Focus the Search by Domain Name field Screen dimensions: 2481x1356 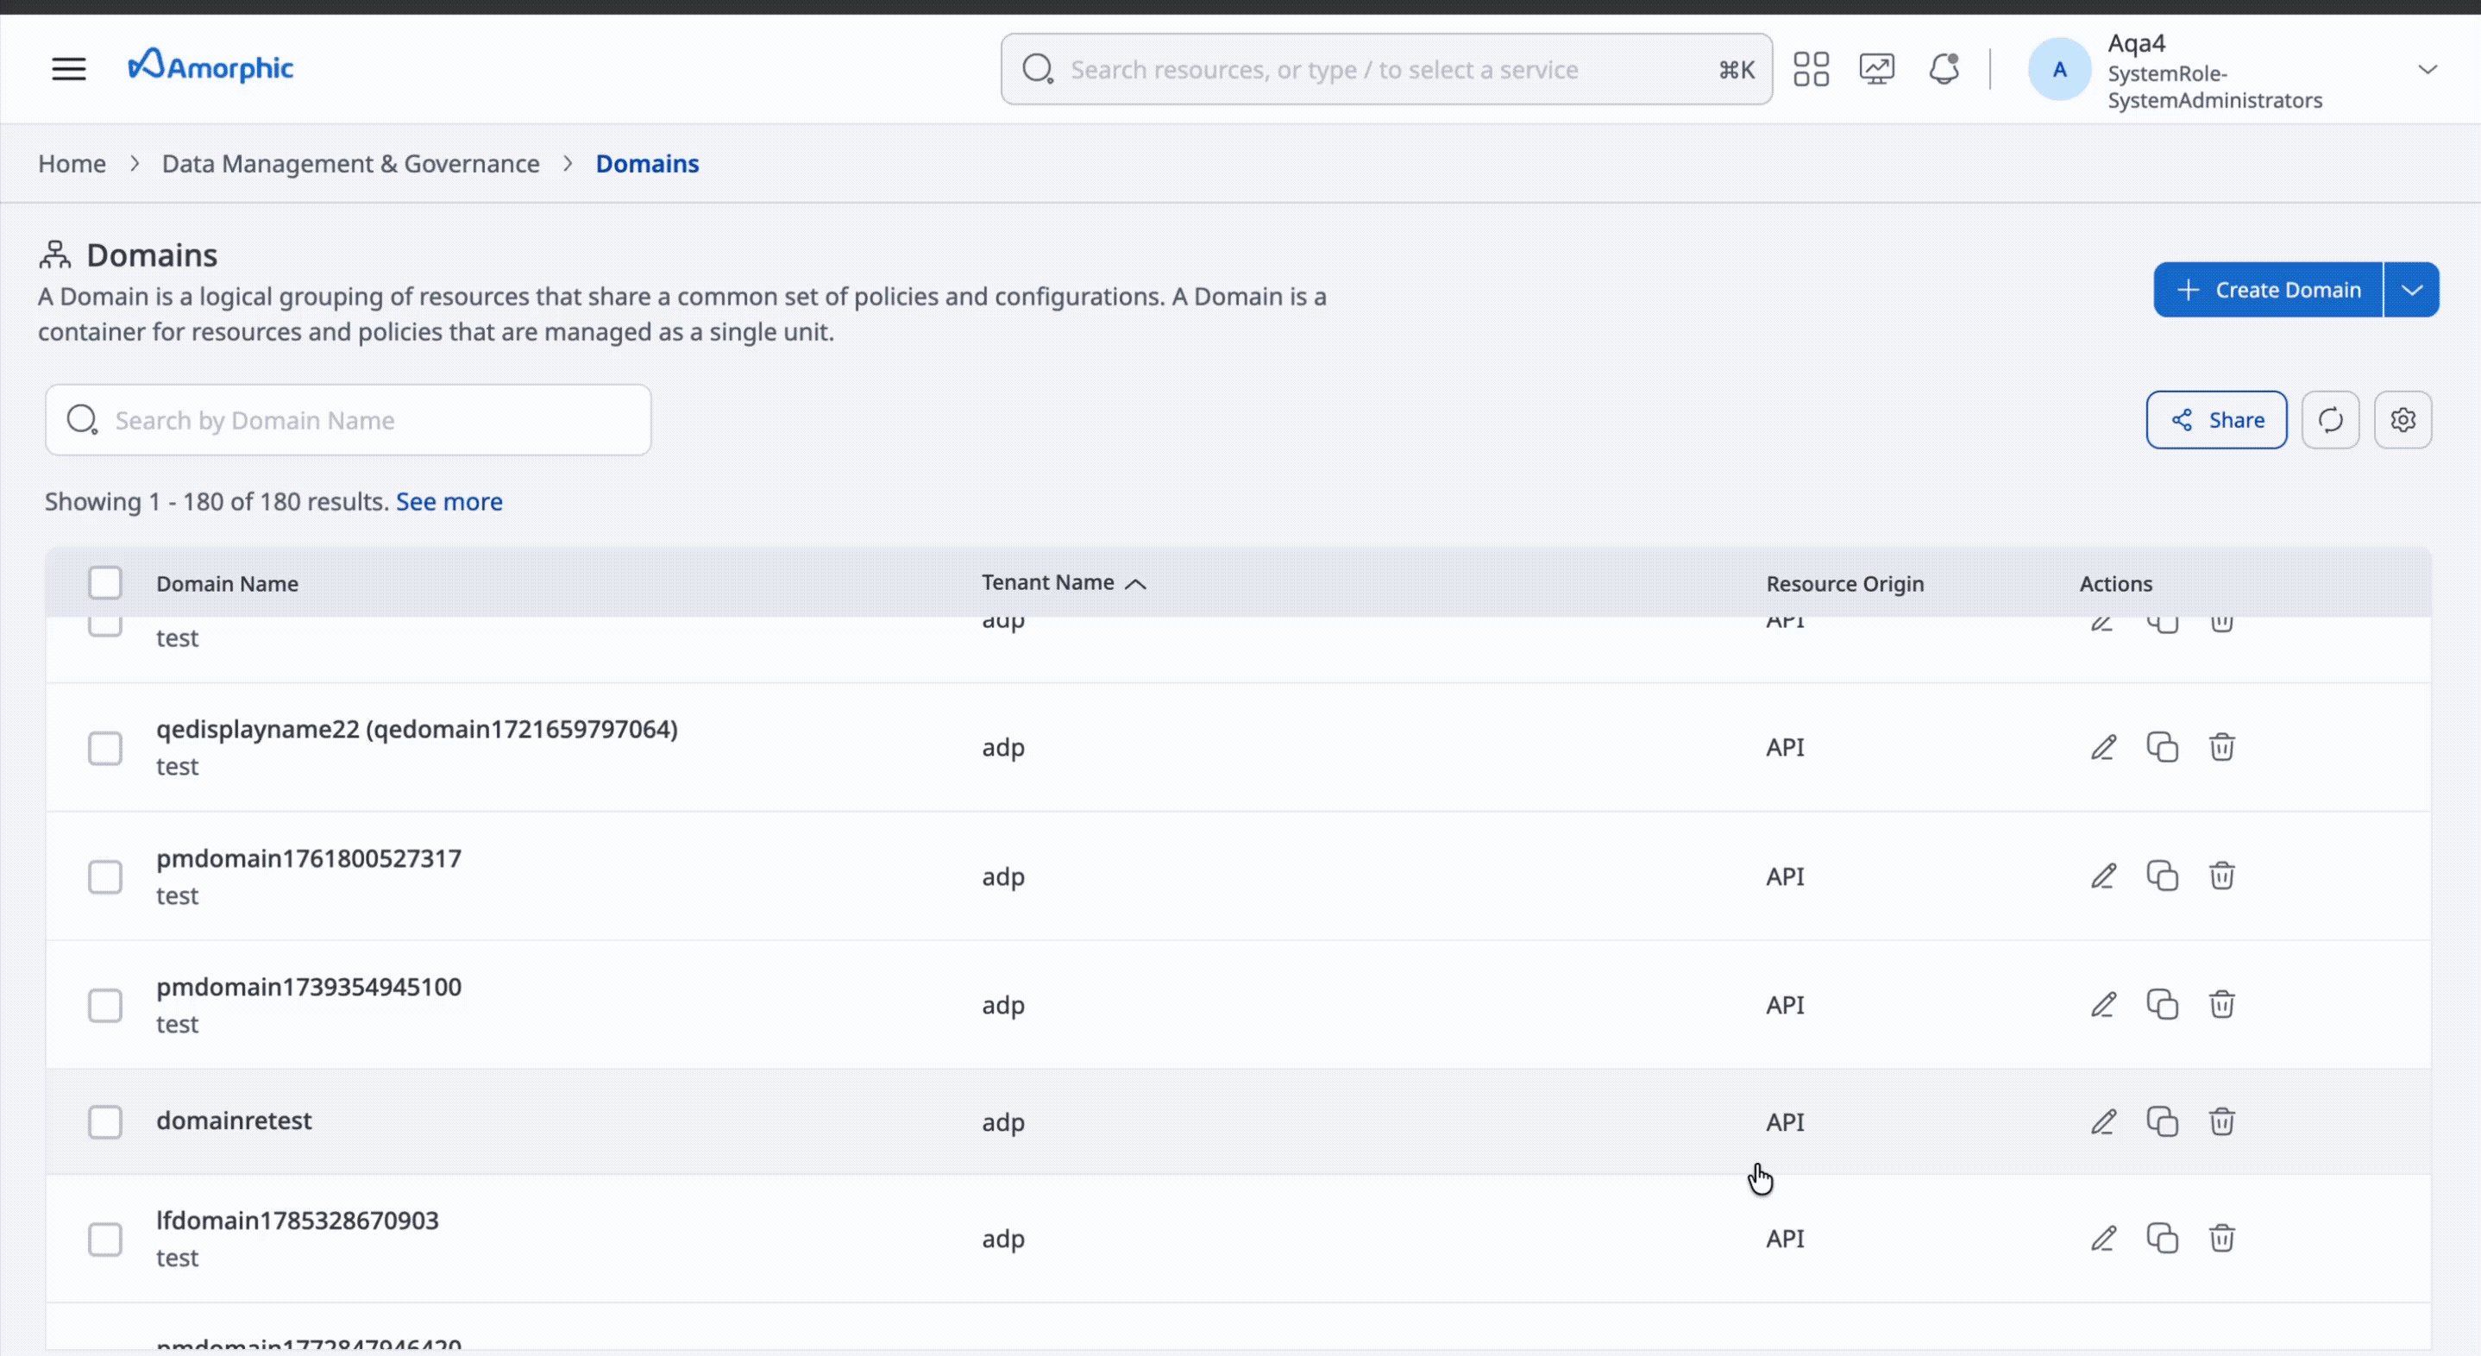pos(349,420)
